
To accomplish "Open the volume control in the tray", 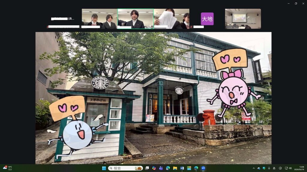I will (290, 168).
